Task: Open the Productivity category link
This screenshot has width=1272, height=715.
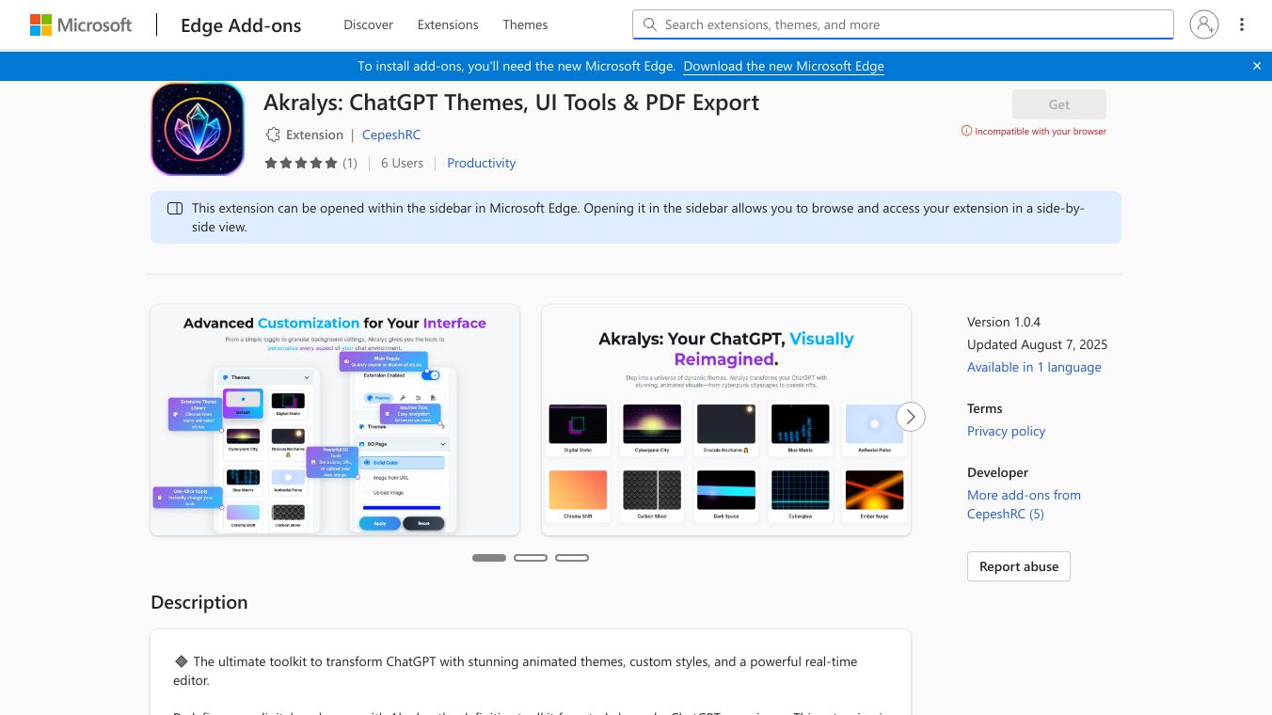Action: click(482, 163)
